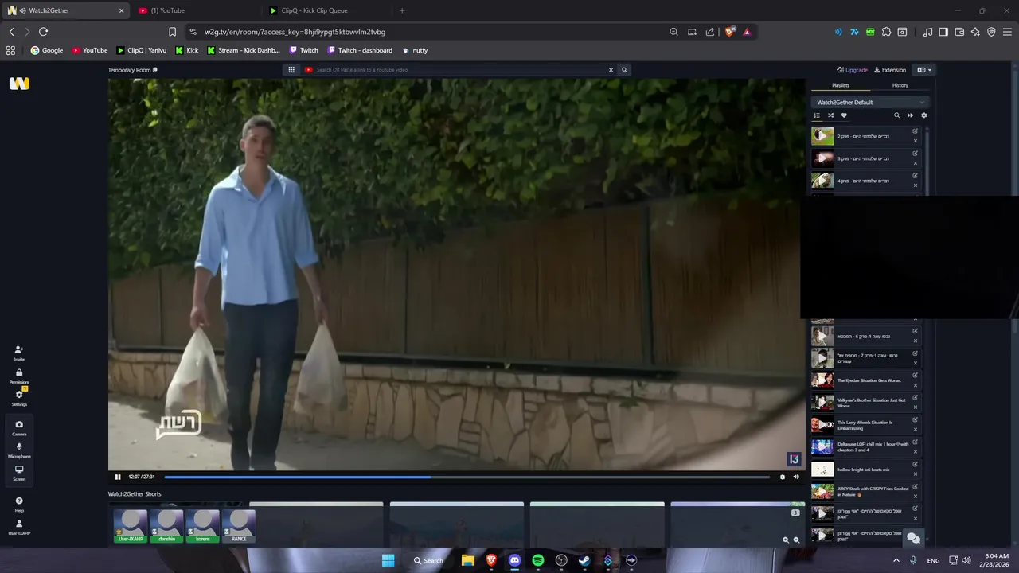Open the User-IXAHP profile icon

(19, 527)
